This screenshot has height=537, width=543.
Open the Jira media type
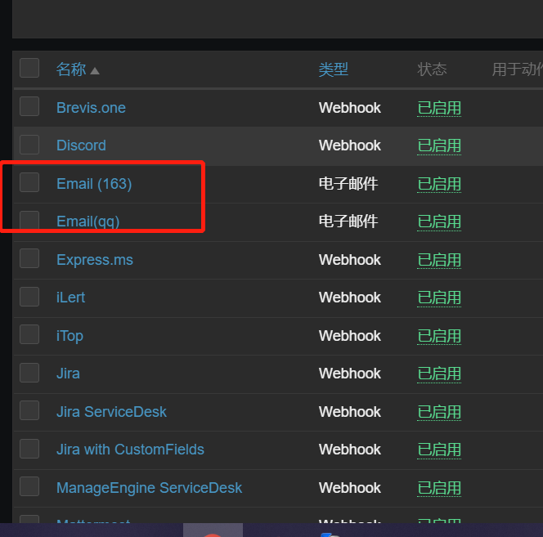68,374
